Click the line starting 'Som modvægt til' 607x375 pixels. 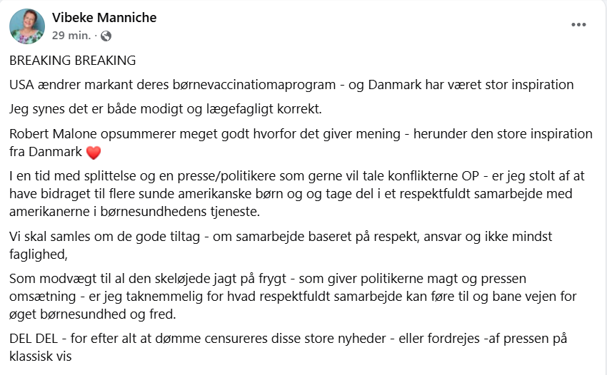pos(268,279)
